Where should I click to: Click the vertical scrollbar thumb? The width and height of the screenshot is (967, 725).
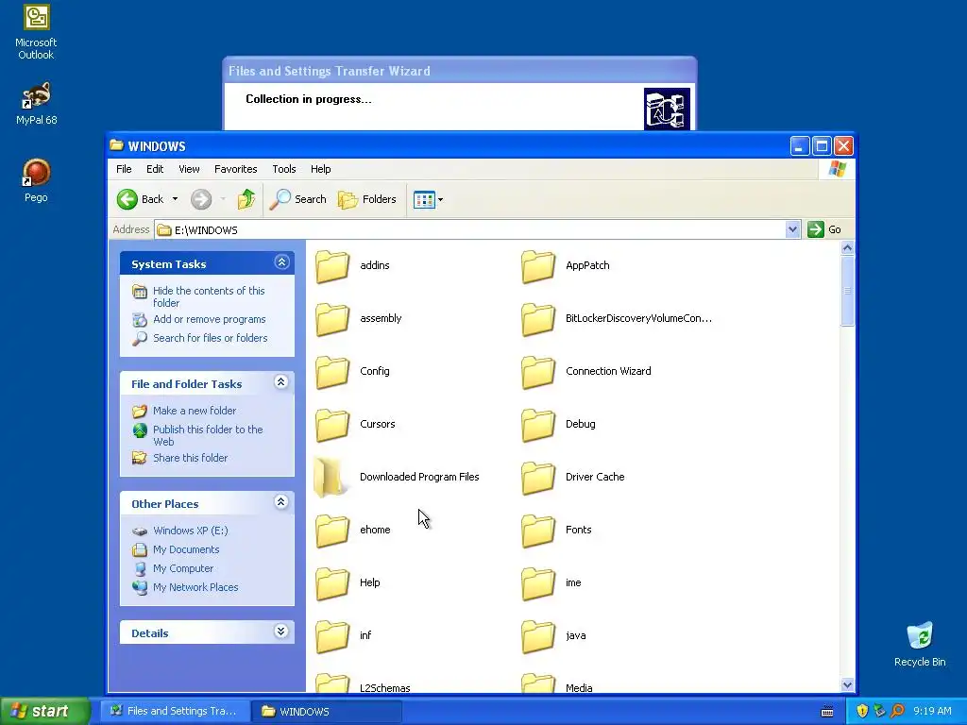pos(847,291)
